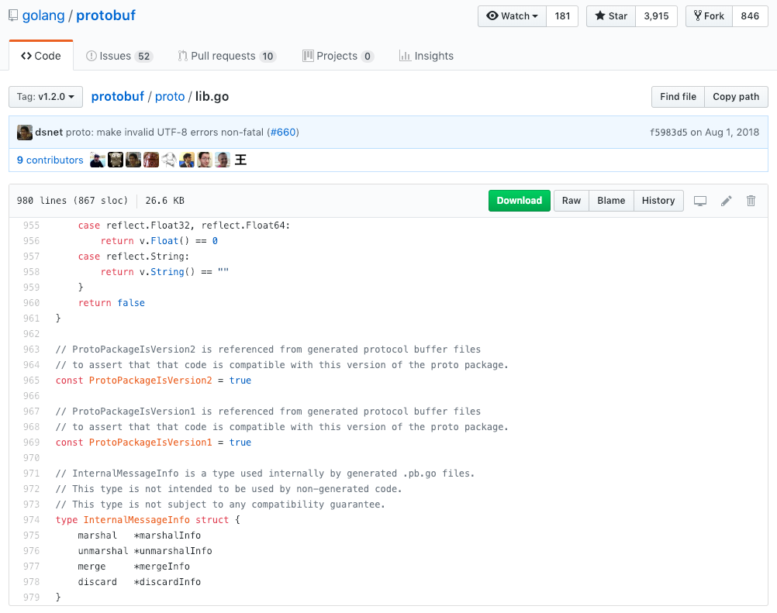Select line number 965
The height and width of the screenshot is (613, 777).
click(31, 381)
